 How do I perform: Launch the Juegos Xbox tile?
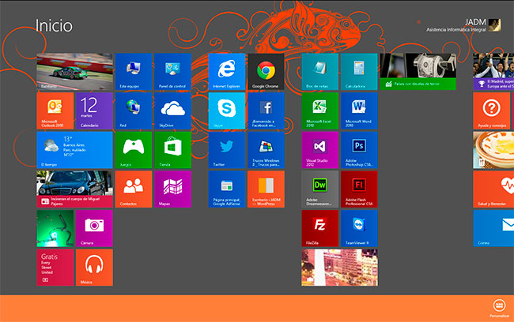pos(134,150)
